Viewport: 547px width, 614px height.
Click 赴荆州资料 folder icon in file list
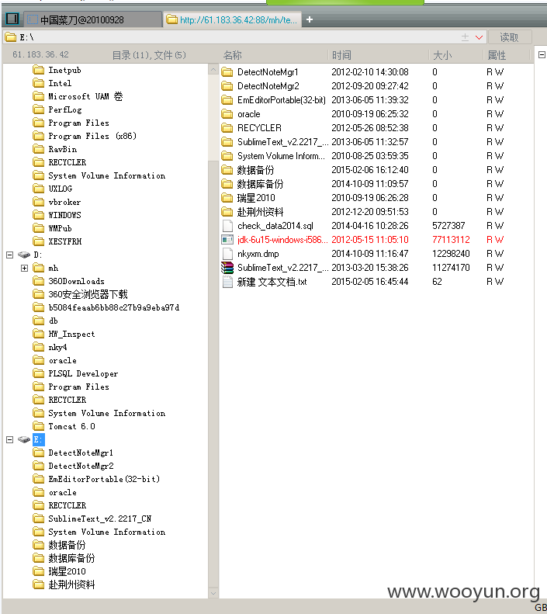[x=227, y=212]
